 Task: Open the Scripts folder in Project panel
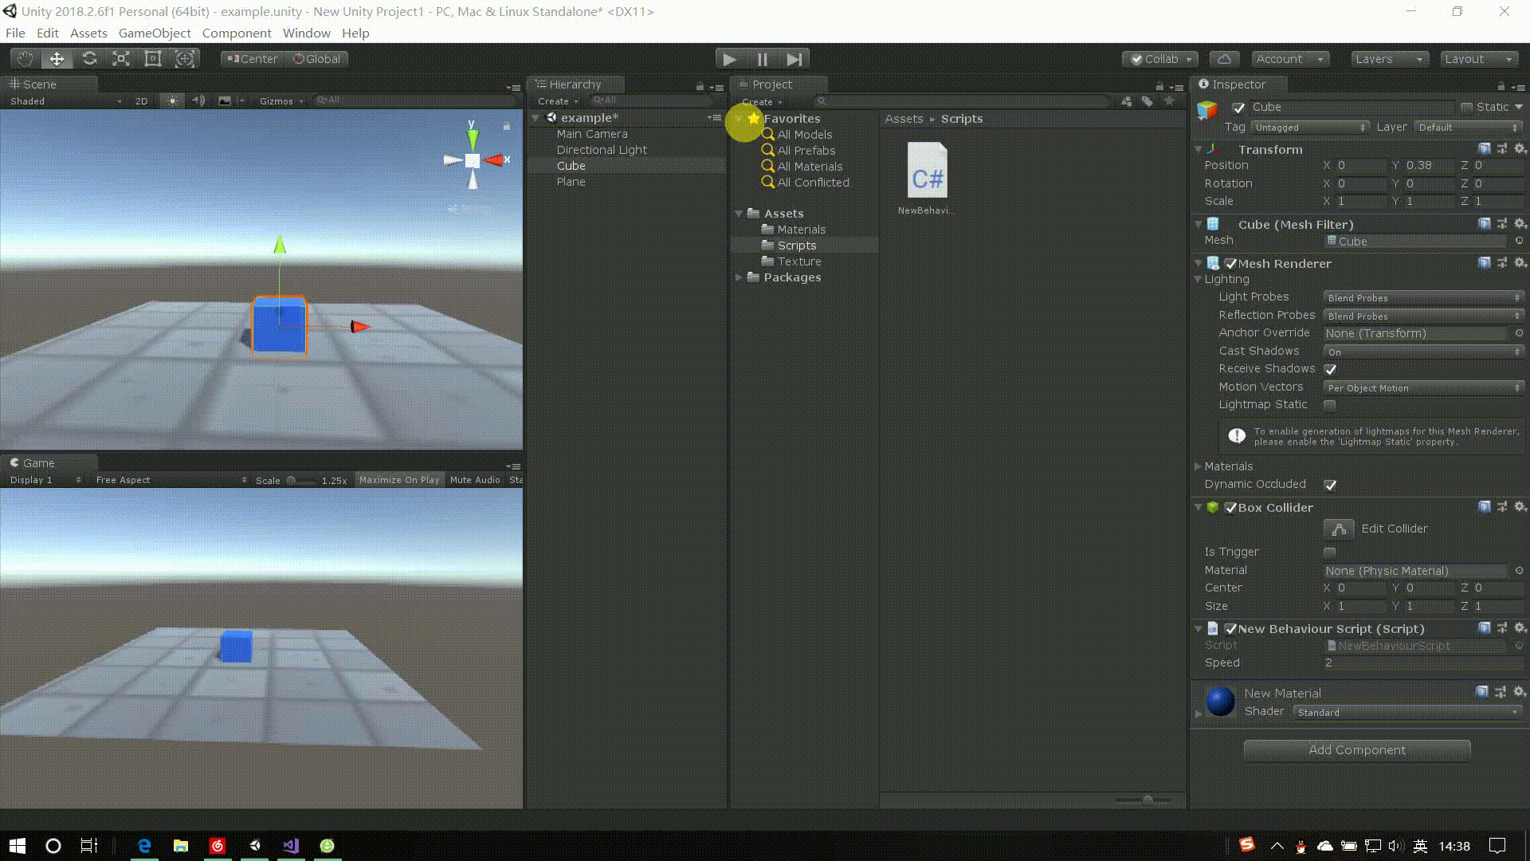[797, 245]
